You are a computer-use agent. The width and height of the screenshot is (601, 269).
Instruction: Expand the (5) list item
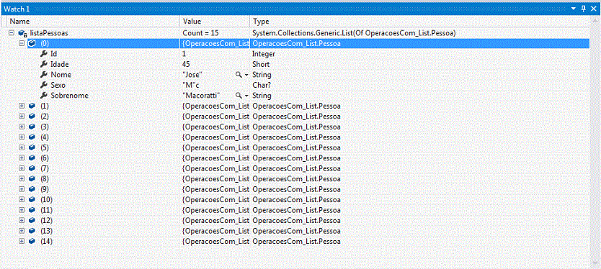tap(22, 147)
